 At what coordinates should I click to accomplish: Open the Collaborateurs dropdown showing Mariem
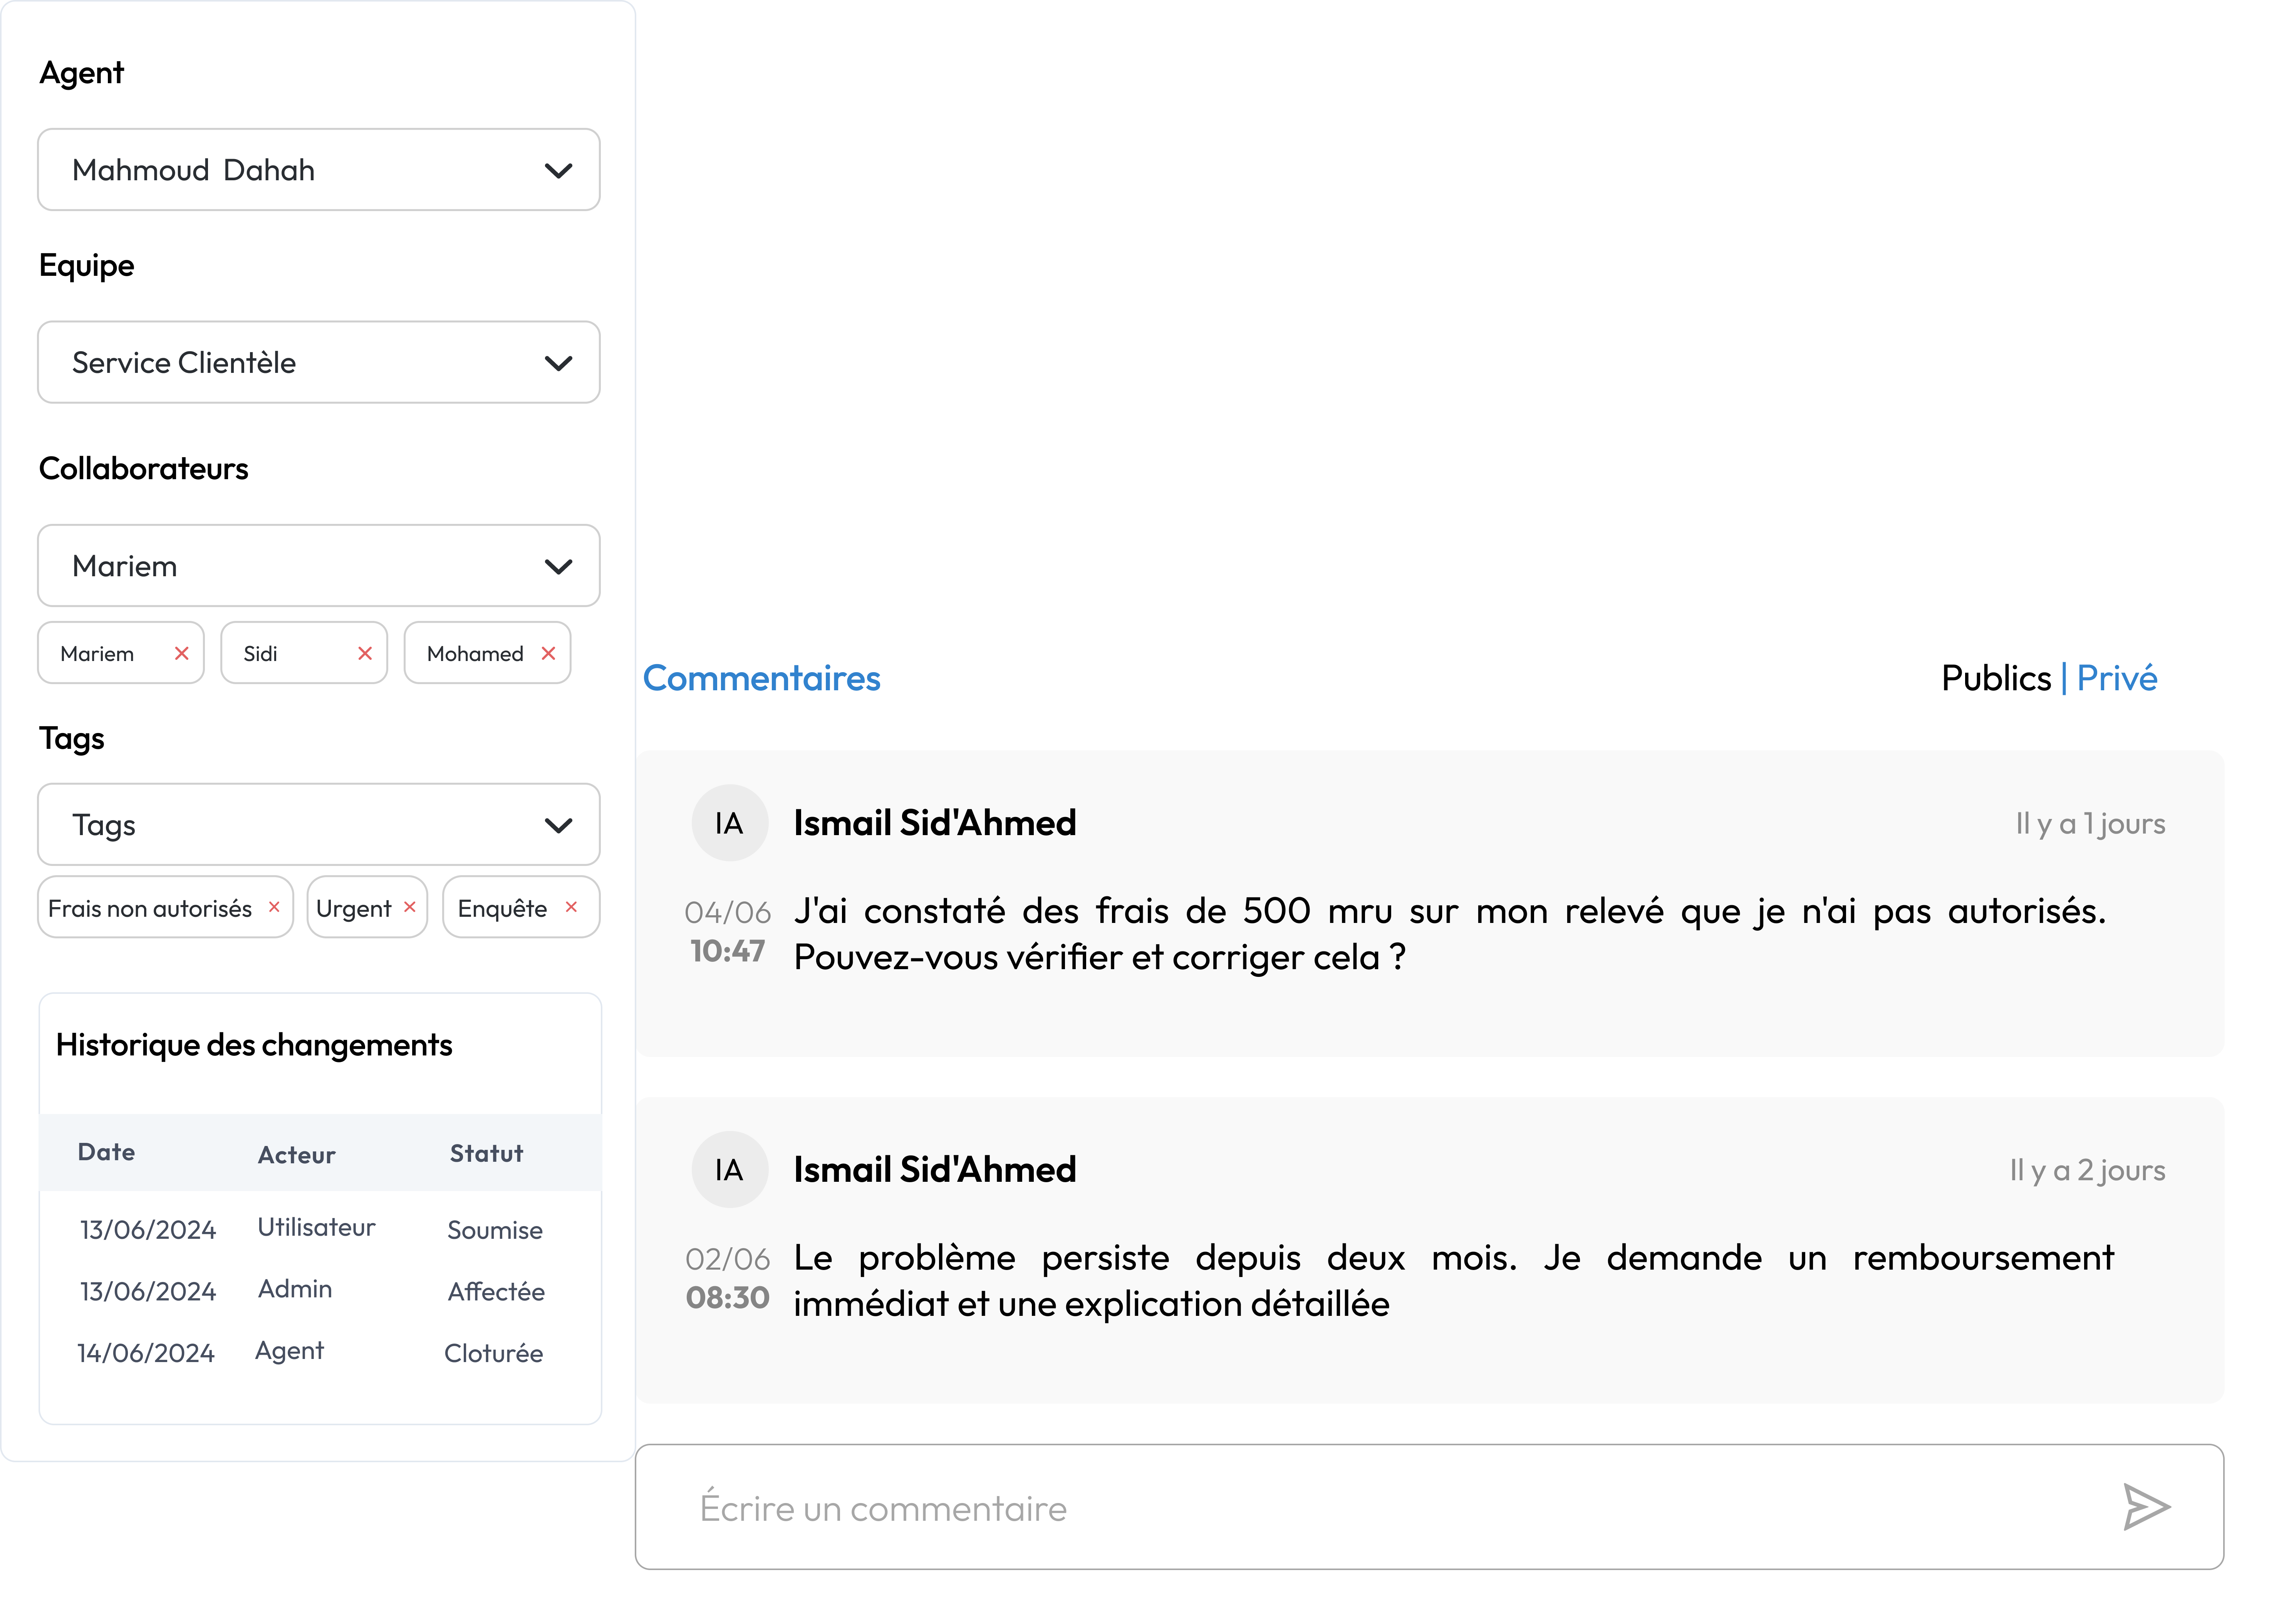319,566
